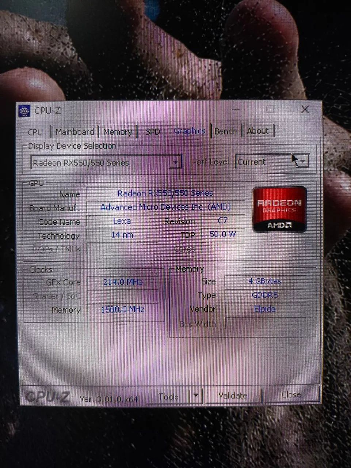The width and height of the screenshot is (351, 468).
Task: Click the Tools button
Action: click(168, 397)
